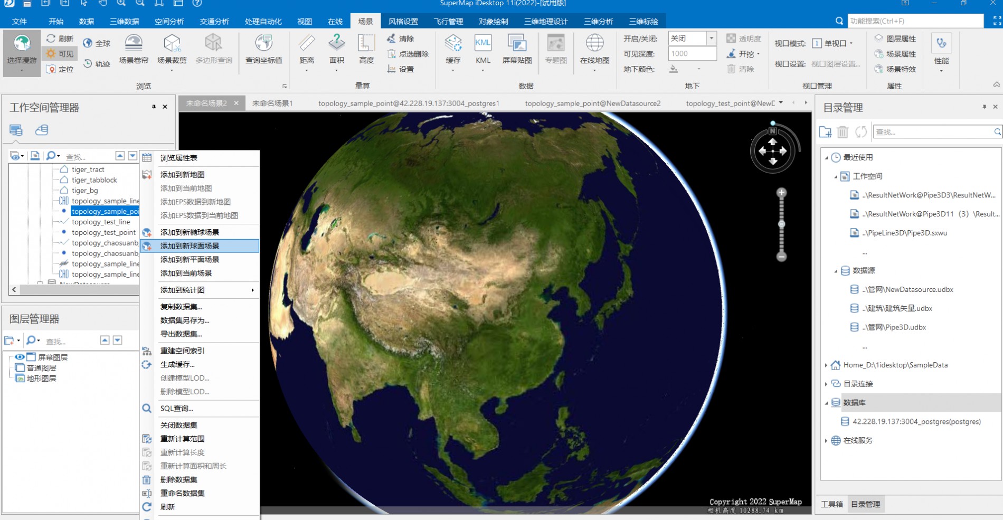Collapse the ribbon with the chevron
The height and width of the screenshot is (520, 1003).
(996, 84)
